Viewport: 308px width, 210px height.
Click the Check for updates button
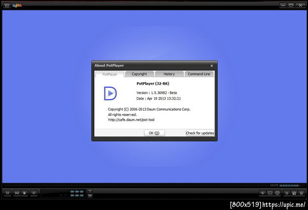[200, 133]
